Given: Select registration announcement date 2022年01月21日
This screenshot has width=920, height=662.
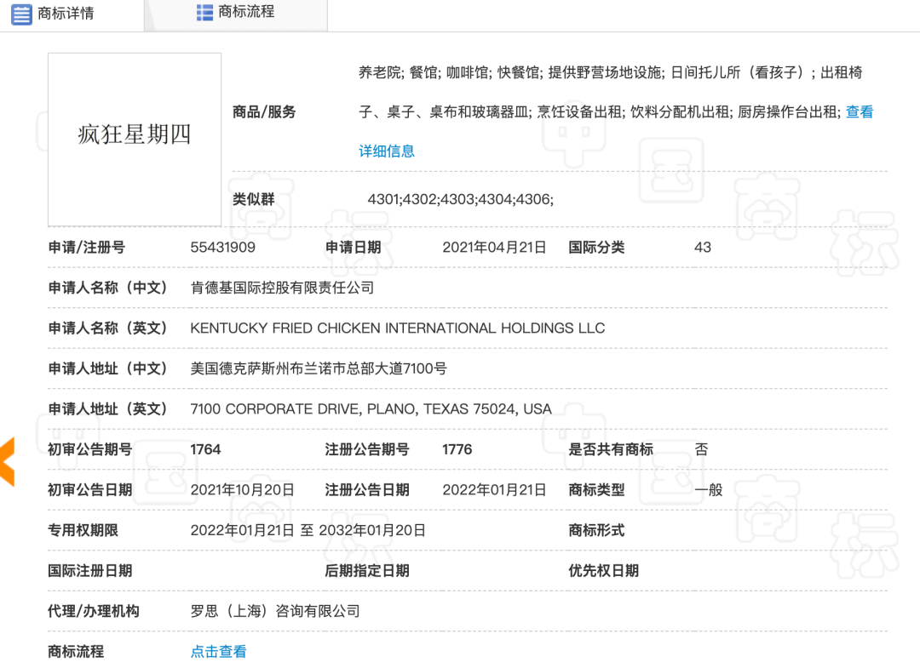Looking at the screenshot, I should tap(494, 490).
